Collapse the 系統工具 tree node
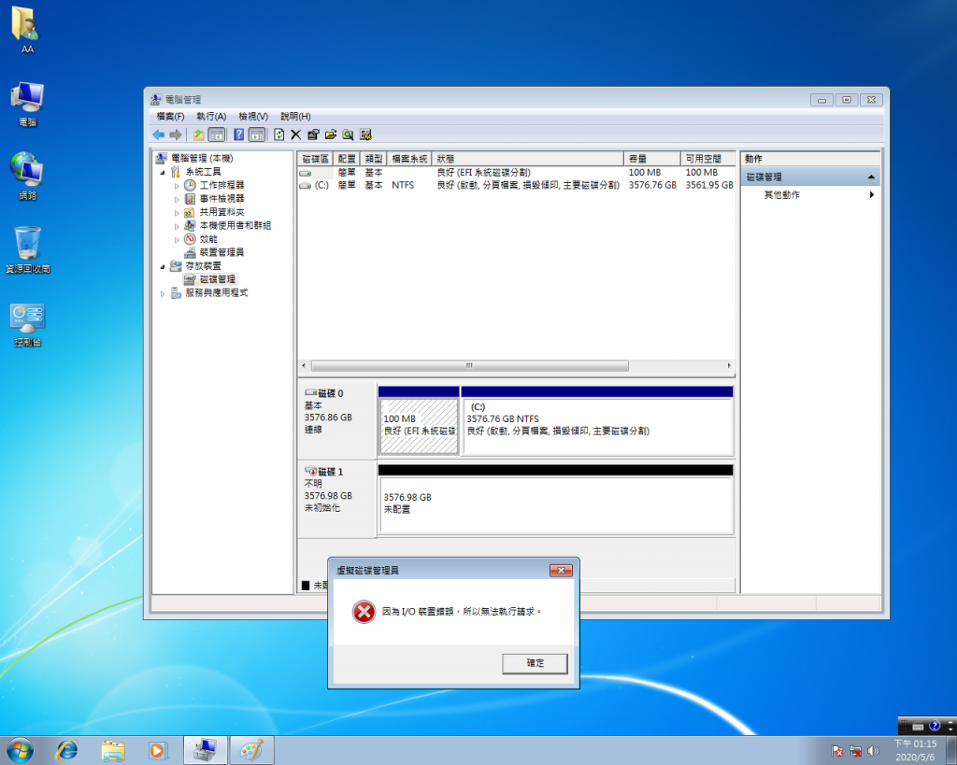The width and height of the screenshot is (957, 765). 163,173
